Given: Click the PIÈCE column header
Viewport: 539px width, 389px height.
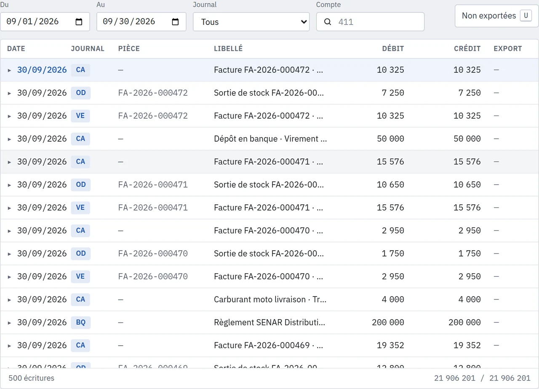Looking at the screenshot, I should [129, 49].
